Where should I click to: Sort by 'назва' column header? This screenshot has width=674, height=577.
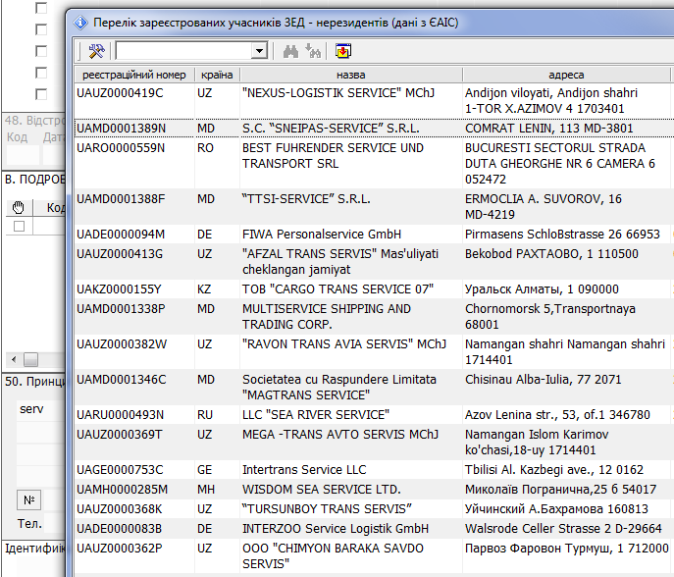[x=351, y=75]
